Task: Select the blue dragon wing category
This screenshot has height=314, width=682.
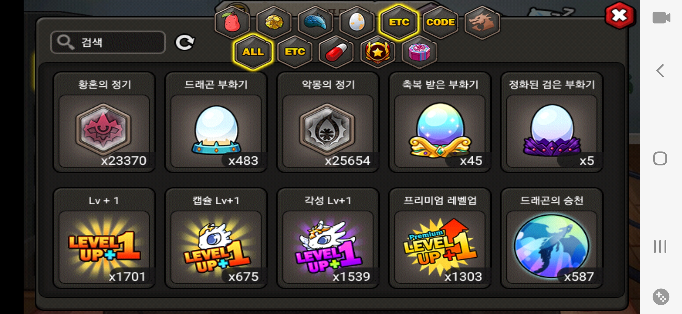Action: point(316,22)
